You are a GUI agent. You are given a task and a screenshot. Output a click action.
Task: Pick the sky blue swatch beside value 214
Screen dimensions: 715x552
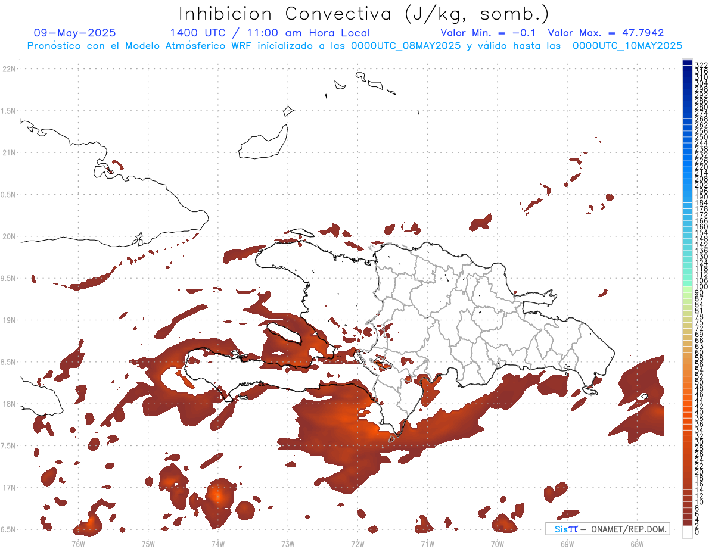click(x=688, y=170)
